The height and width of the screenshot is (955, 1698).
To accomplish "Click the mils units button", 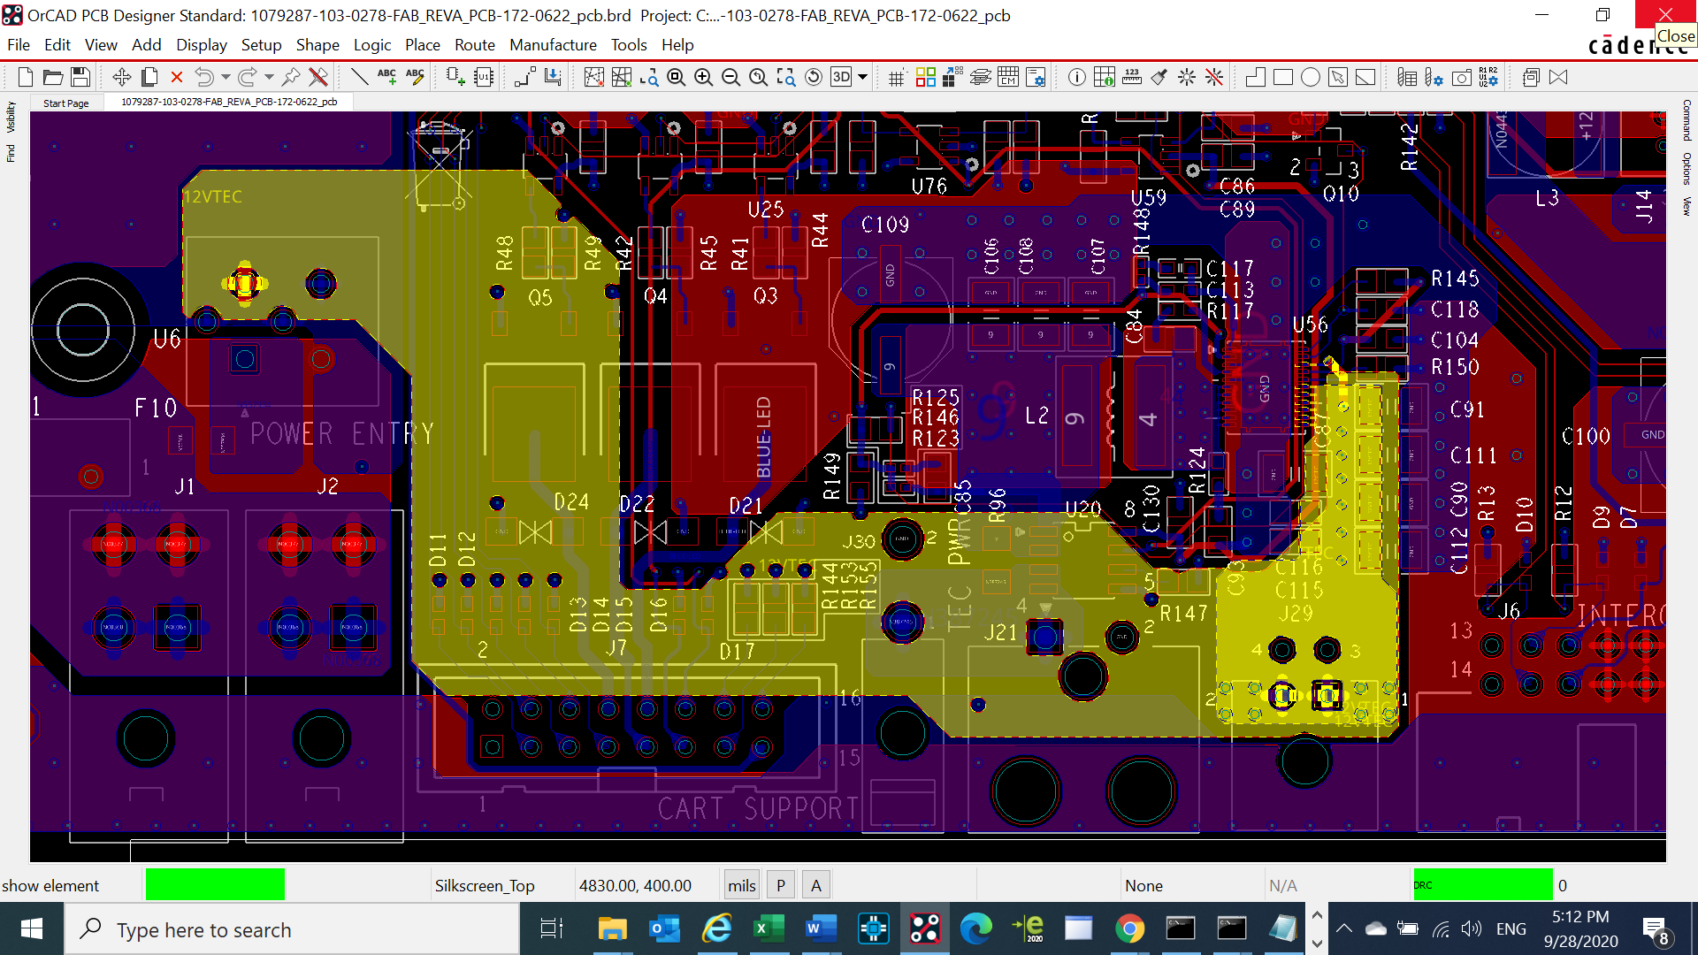I will (x=741, y=885).
